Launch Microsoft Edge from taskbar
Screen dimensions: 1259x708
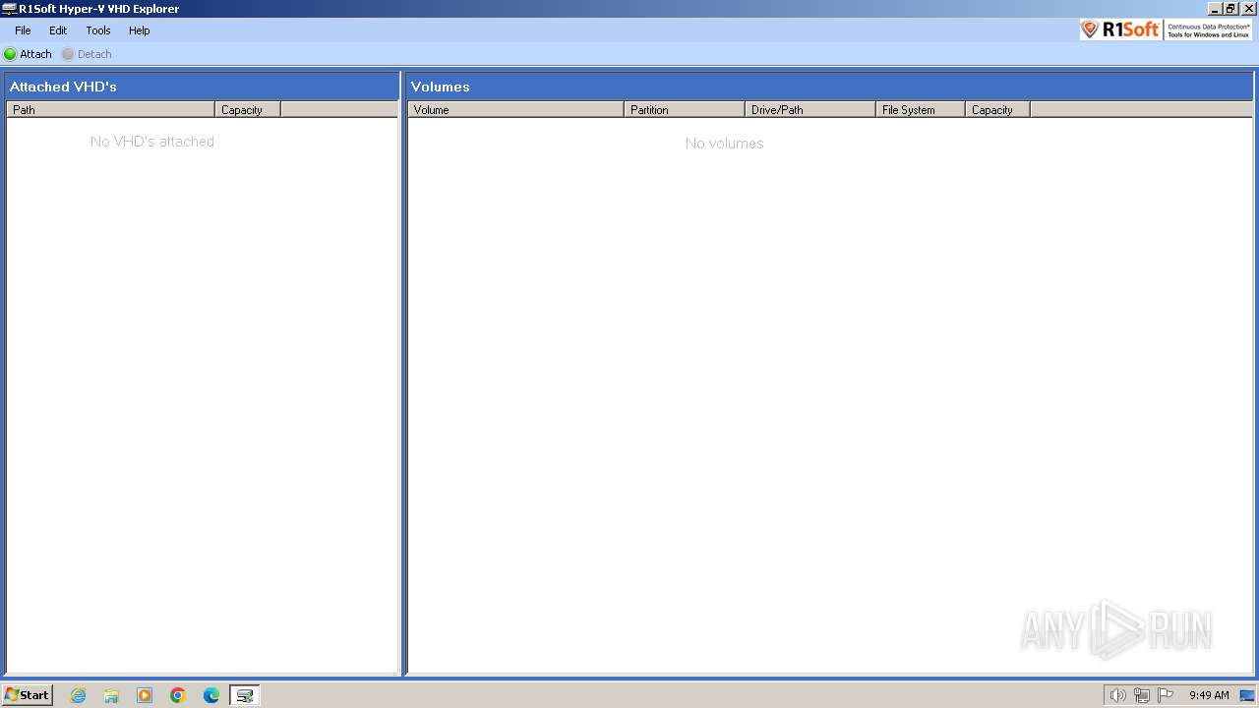pos(211,695)
